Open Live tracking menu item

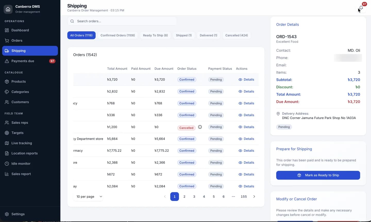pos(30,143)
